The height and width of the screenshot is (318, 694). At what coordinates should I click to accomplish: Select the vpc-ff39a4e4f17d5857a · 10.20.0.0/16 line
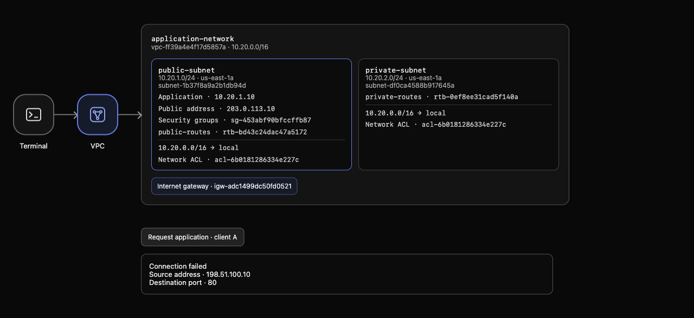click(210, 47)
